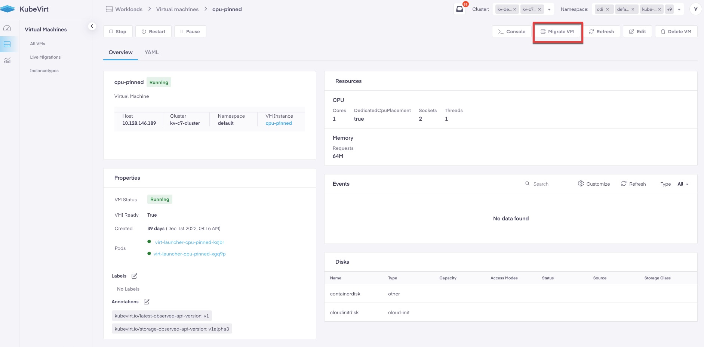Remove the cdi namespace filter tag

[607, 10]
